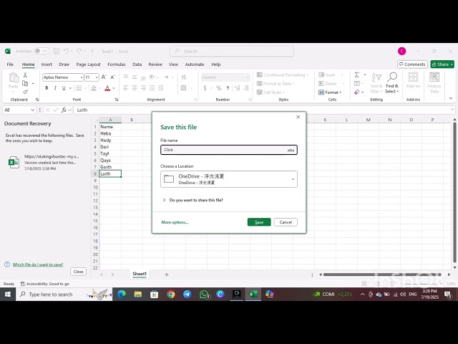This screenshot has height=344, width=458.
Task: Click the Windows Start button
Action: [x=8, y=295]
